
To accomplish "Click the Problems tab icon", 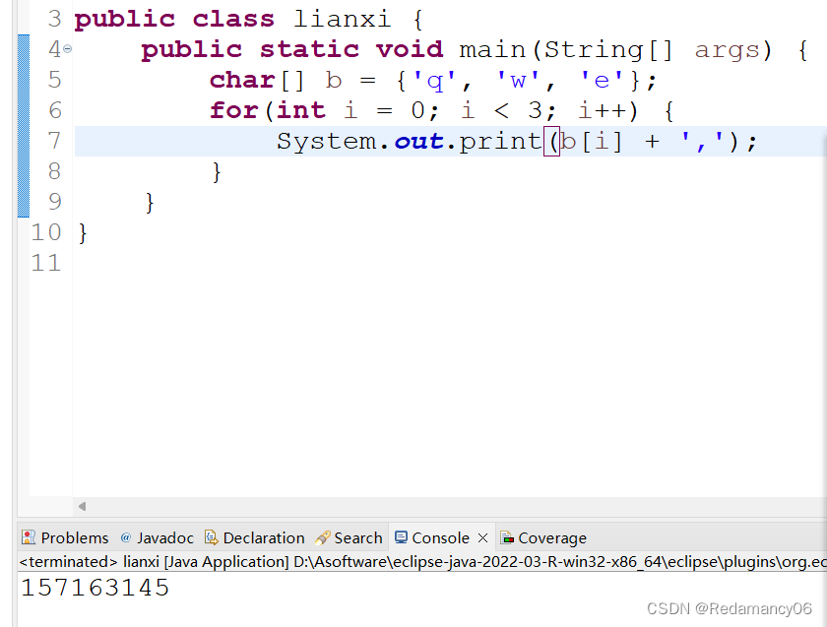I will click(x=29, y=537).
